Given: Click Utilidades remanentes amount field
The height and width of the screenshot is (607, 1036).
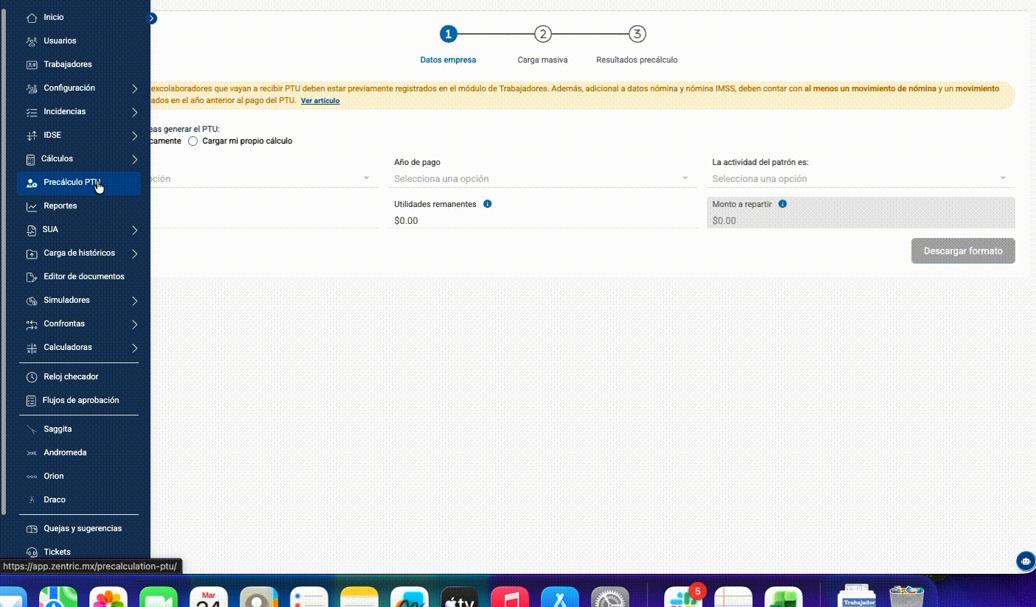Looking at the screenshot, I should (543, 220).
